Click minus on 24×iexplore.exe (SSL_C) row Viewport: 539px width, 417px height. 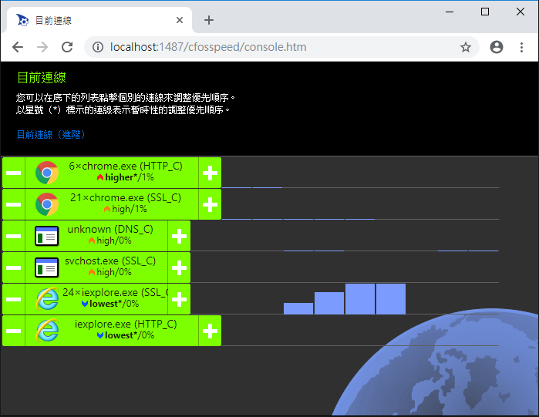(13, 299)
